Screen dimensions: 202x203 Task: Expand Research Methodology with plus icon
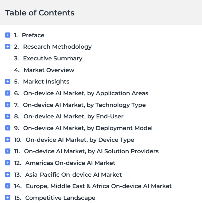pyautogui.click(x=8, y=47)
